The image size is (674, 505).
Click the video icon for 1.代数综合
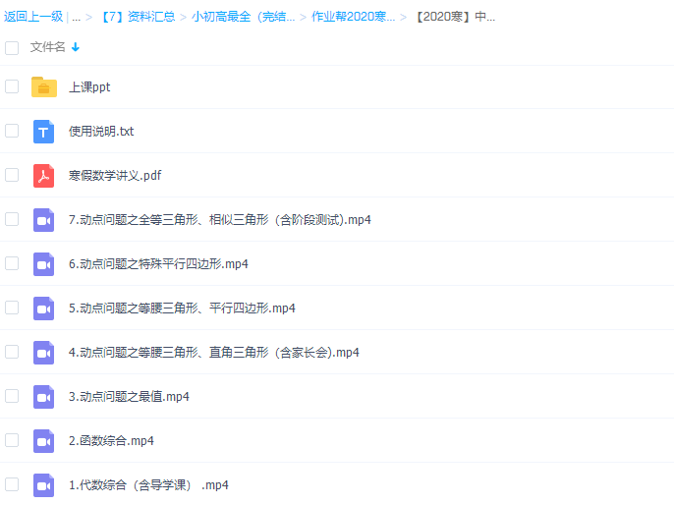click(43, 484)
